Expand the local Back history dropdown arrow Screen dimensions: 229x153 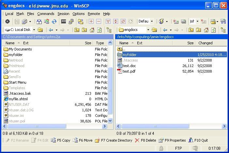coord(56,30)
